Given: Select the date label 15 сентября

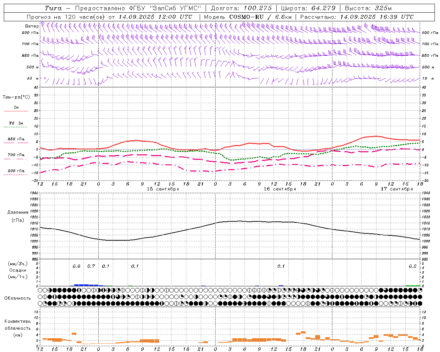Looking at the screenshot, I should [x=163, y=189].
